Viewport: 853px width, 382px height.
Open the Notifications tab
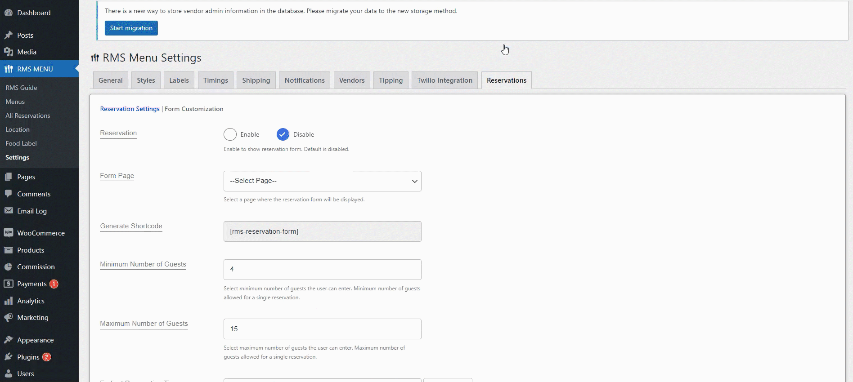pos(305,80)
